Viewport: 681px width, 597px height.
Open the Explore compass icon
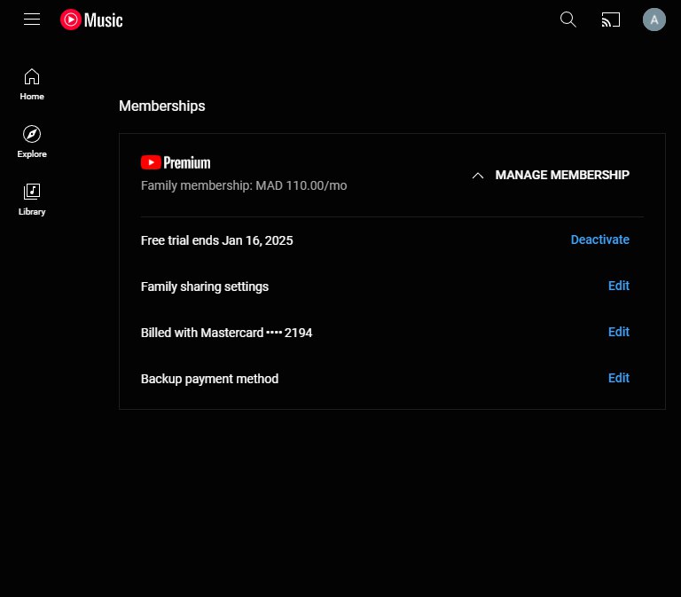pos(32,134)
